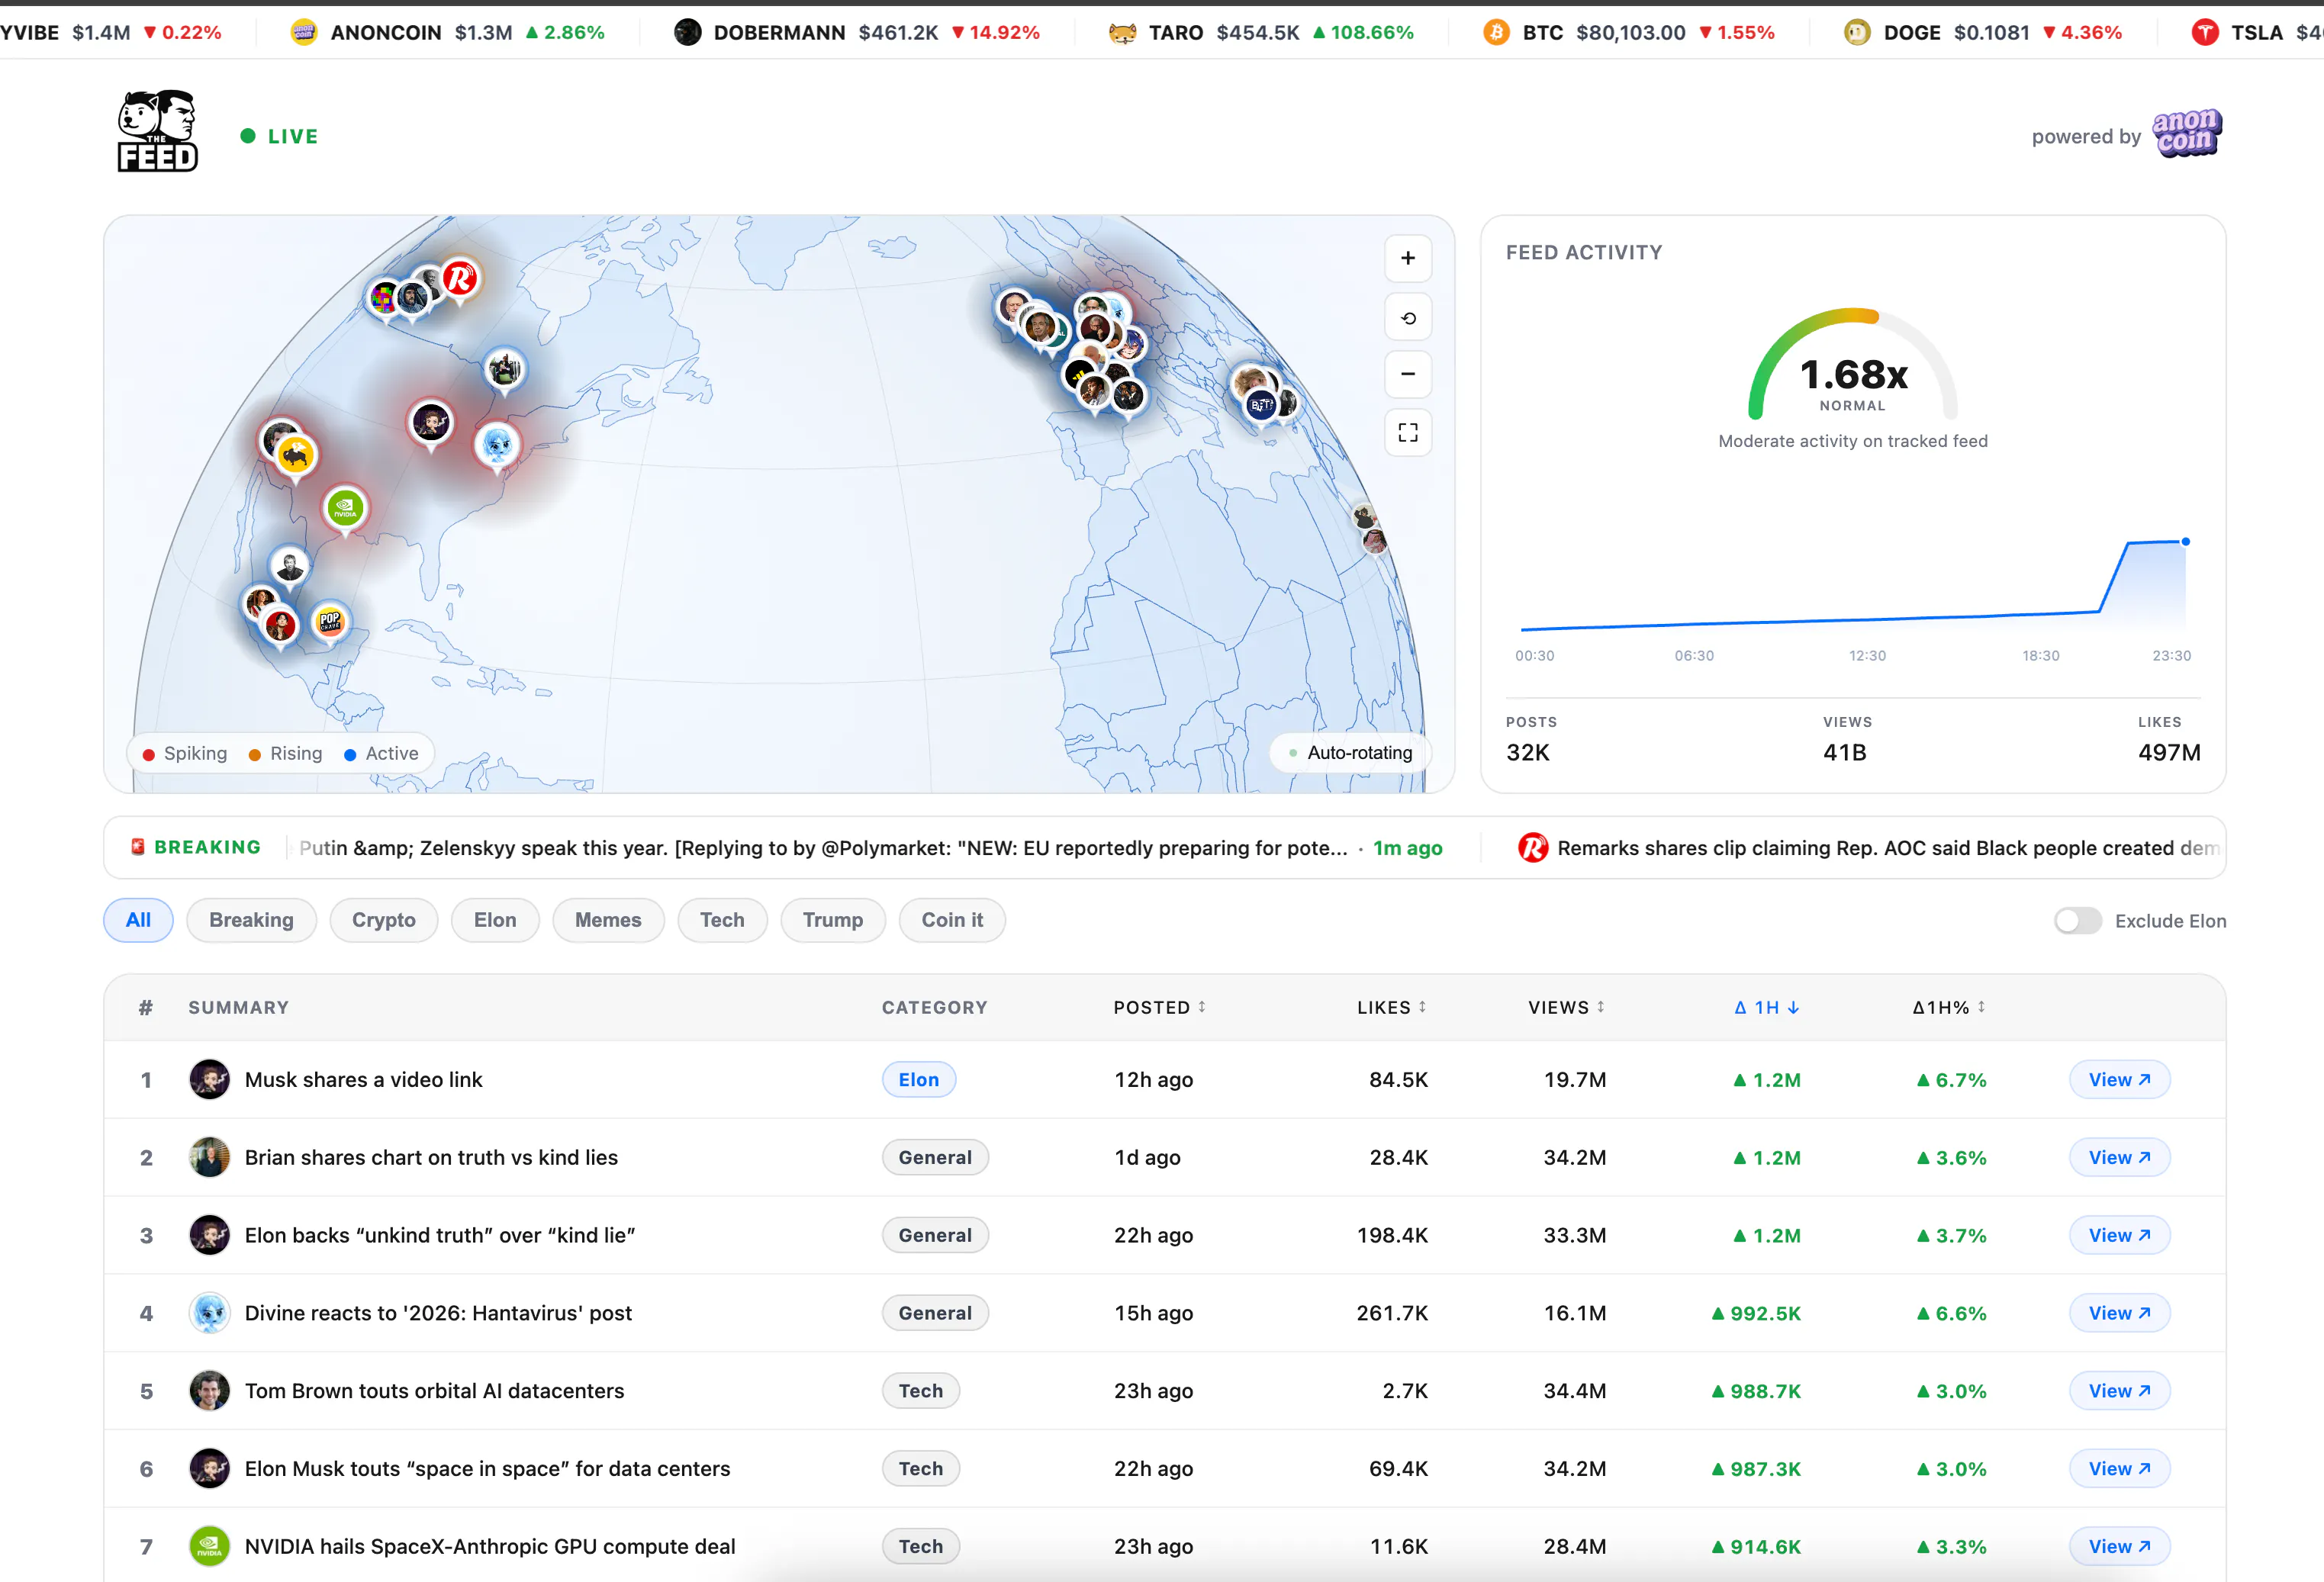The height and width of the screenshot is (1582, 2324).
Task: Zoom out on the globe map
Action: pos(1407,374)
